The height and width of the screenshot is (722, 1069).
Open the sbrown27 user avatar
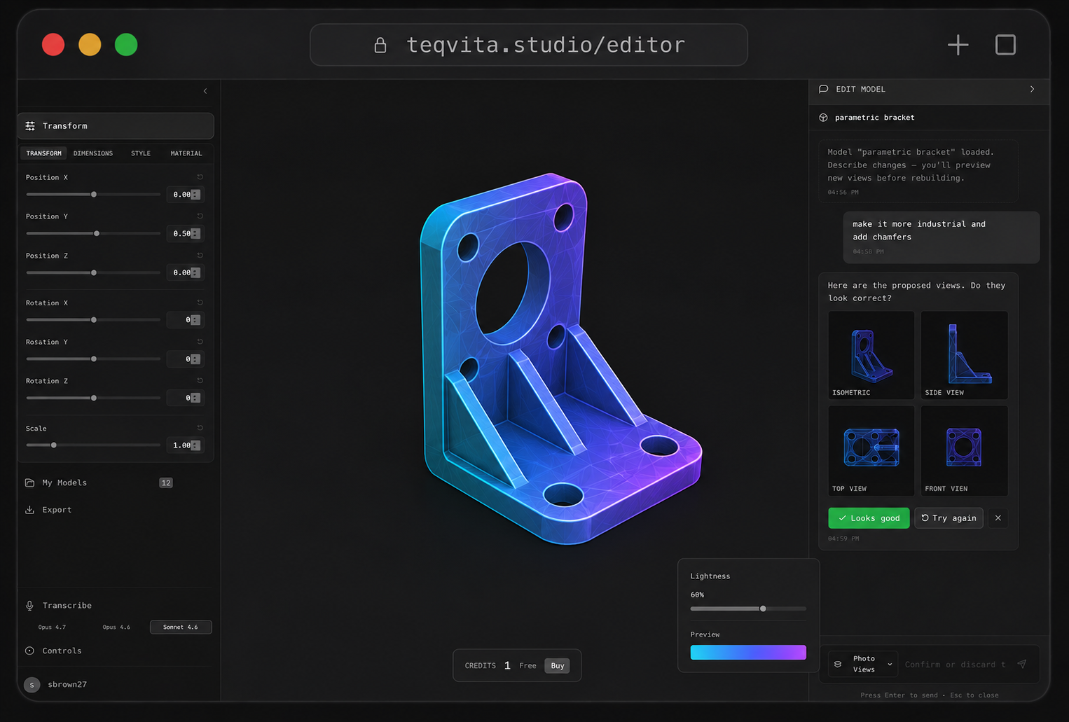(32, 685)
